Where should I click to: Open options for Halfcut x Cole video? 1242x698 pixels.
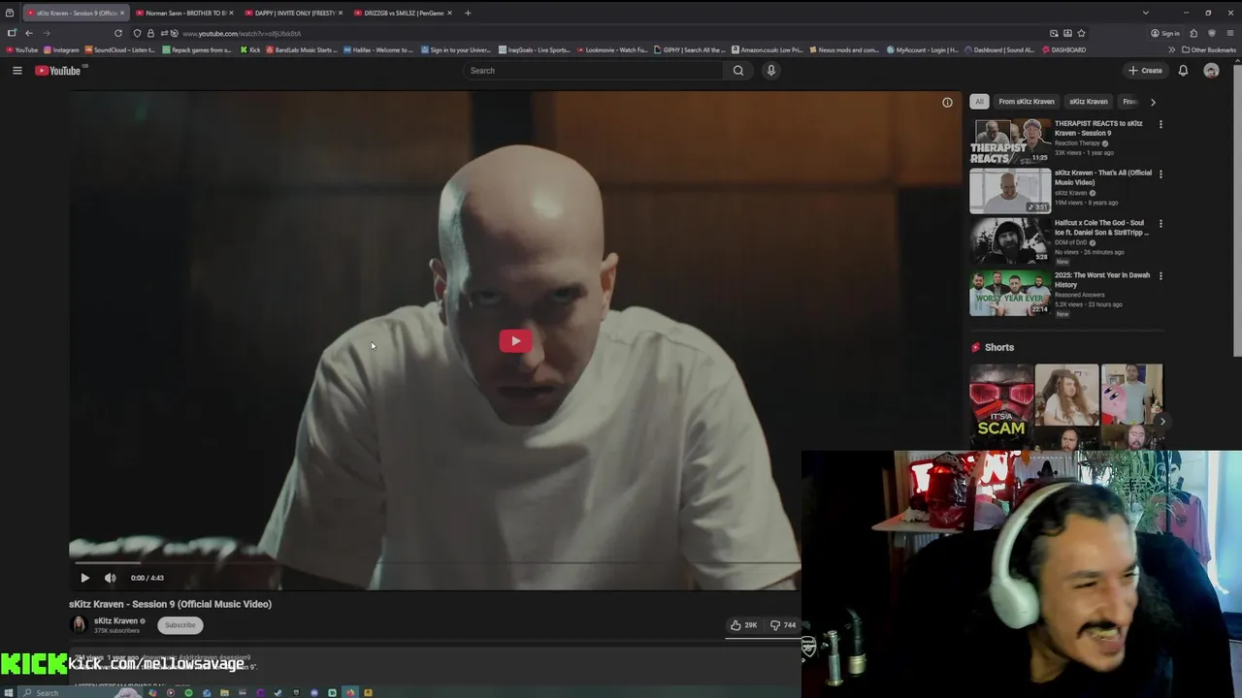(1160, 223)
